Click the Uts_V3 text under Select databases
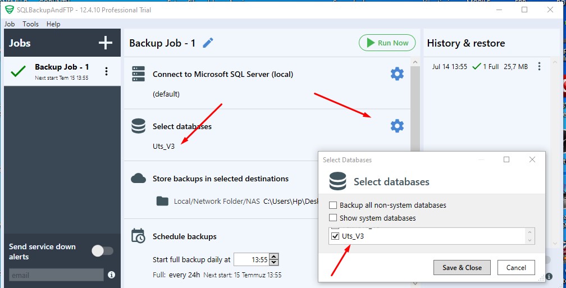Image resolution: width=566 pixels, height=288 pixels. 163,147
